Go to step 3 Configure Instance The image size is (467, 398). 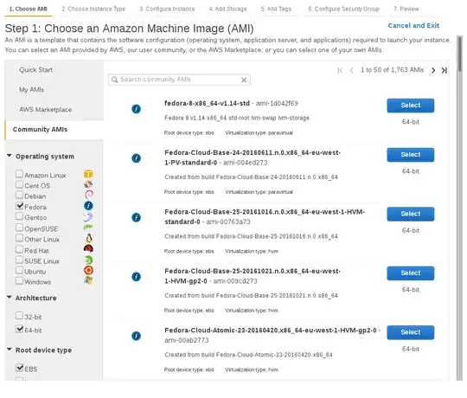(167, 9)
